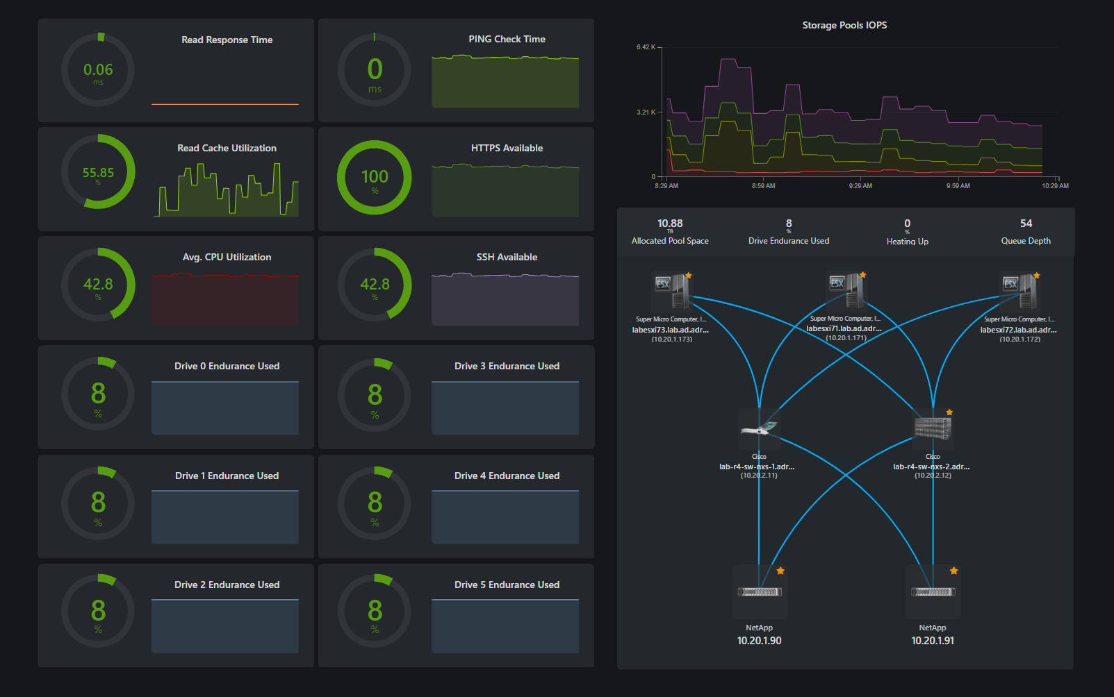The height and width of the screenshot is (697, 1114).
Task: Click the Cisco lab-r4-sw-nxs-1 switch icon
Action: (759, 428)
